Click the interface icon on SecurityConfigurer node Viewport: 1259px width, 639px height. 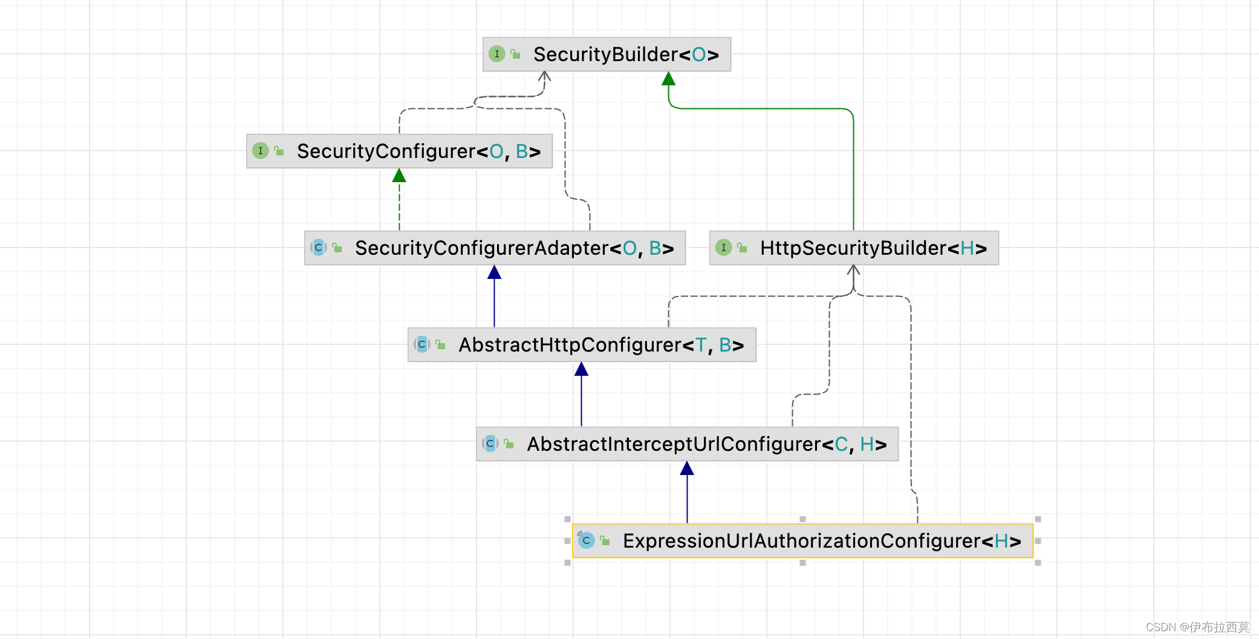click(x=260, y=151)
